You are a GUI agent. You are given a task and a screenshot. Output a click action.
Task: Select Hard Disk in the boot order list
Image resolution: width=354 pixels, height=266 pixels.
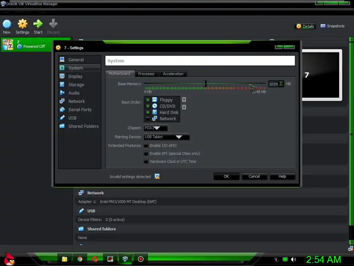click(x=162, y=112)
